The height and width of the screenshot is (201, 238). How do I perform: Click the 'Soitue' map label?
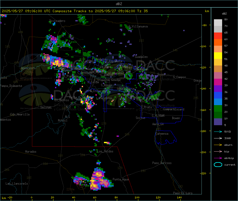(140, 118)
